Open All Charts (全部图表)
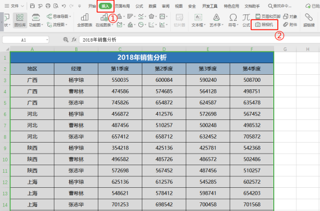320x211 pixels. pos(84,20)
